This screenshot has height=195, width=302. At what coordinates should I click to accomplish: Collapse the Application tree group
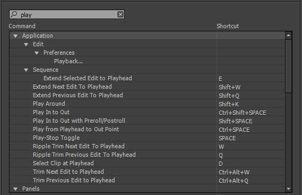pos(15,36)
